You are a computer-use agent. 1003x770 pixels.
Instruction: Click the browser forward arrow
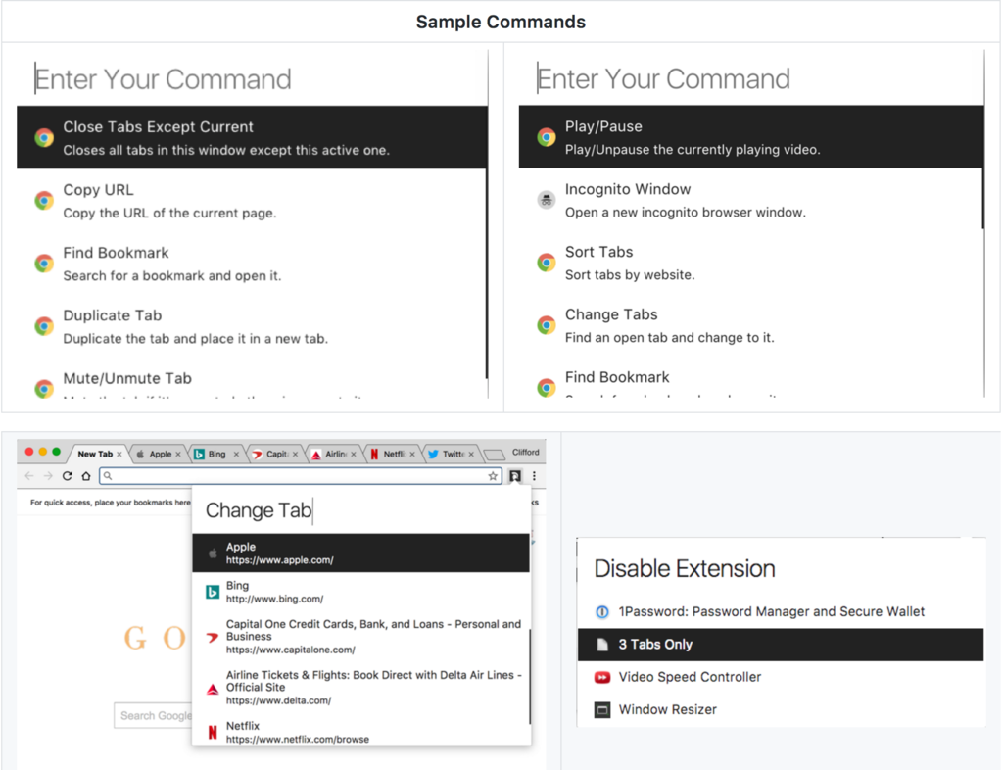pos(48,476)
